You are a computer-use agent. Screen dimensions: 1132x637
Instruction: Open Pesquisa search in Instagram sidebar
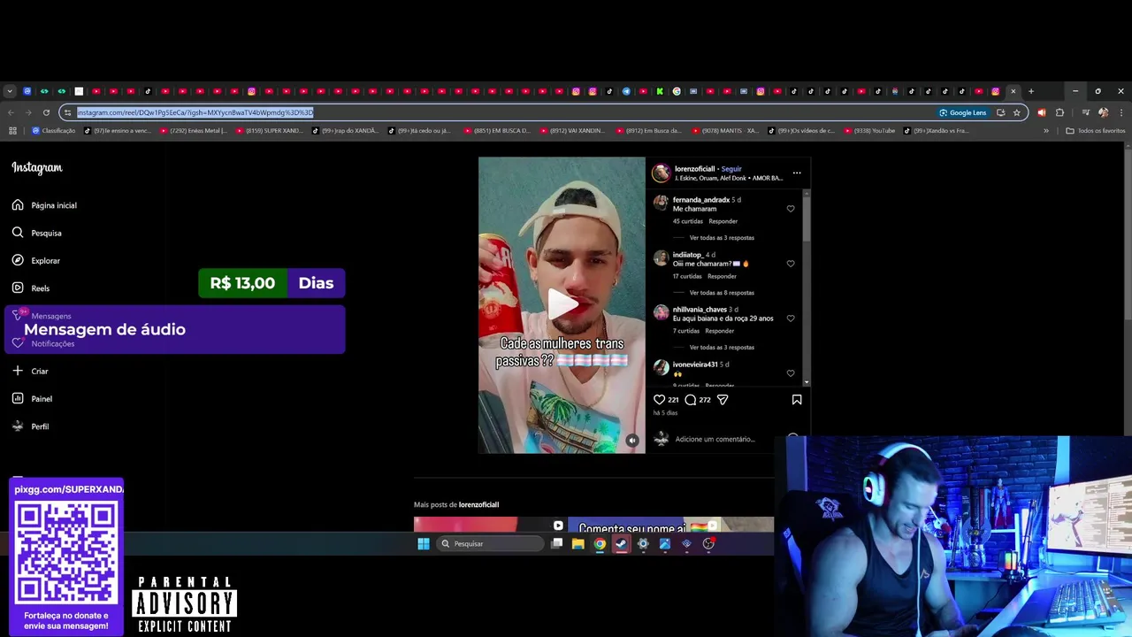coord(37,233)
